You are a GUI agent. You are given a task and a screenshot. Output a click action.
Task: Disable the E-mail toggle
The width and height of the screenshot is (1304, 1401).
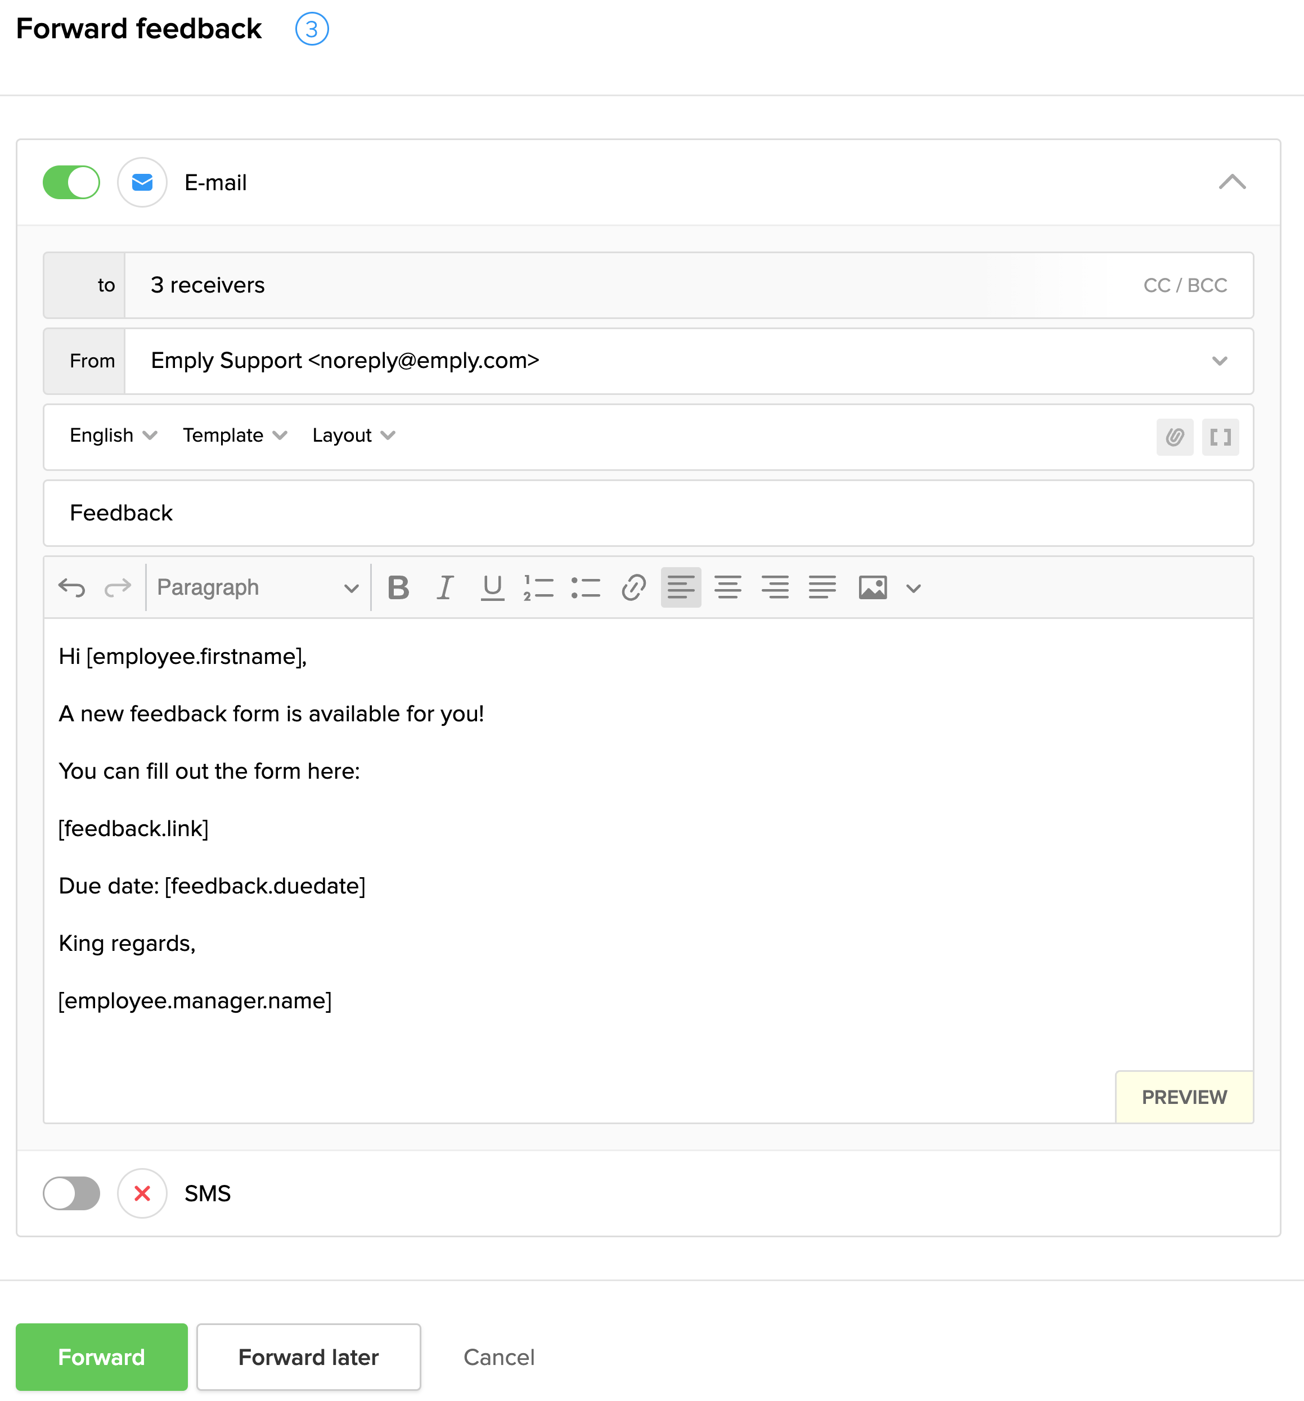[x=71, y=182]
